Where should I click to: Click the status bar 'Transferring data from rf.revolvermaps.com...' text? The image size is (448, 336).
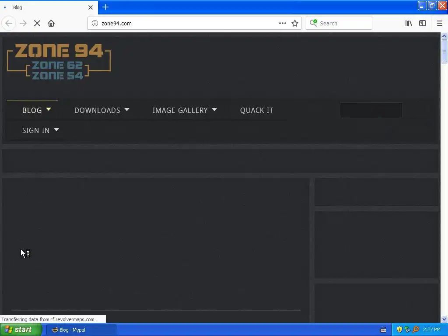point(50,319)
